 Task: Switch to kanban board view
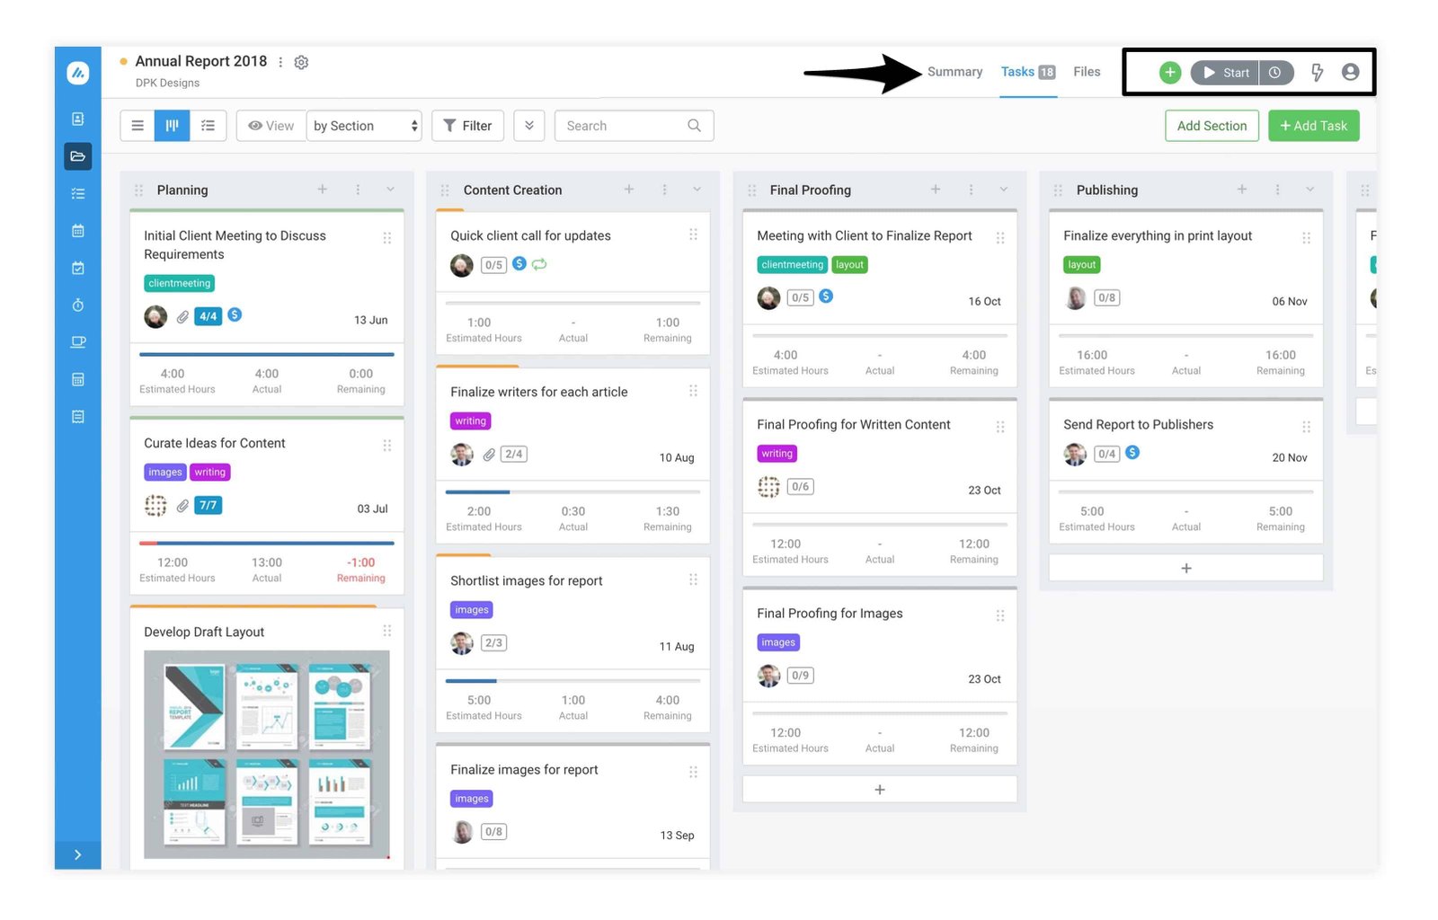tap(172, 126)
